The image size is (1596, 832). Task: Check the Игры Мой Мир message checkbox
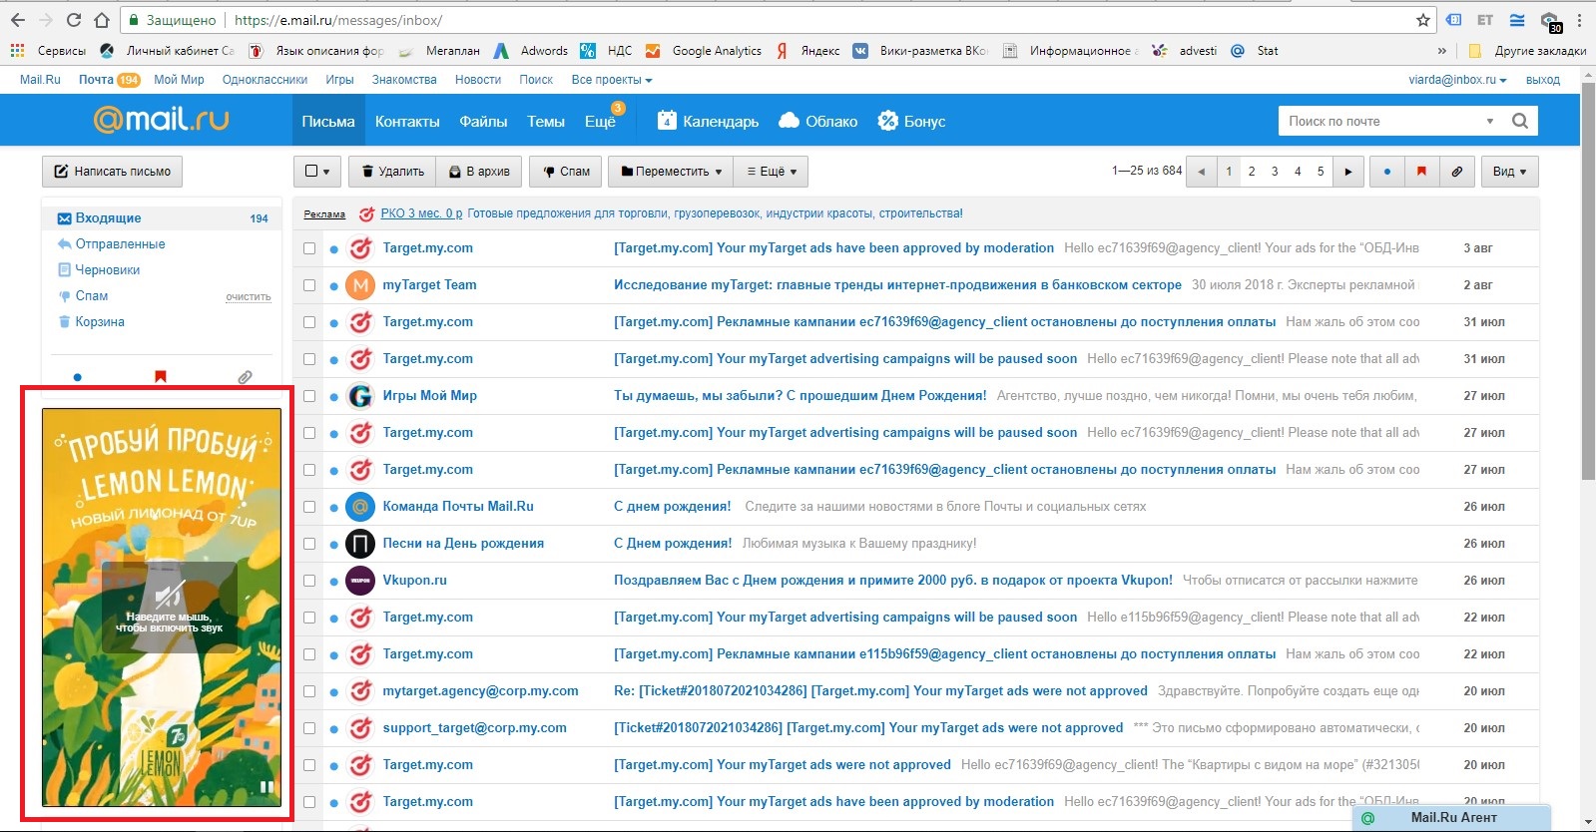tap(309, 396)
